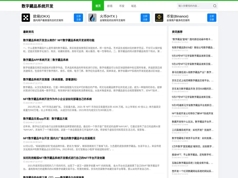Open sidebar item 1万件数字"国宝藏品"被抢空

193,146
